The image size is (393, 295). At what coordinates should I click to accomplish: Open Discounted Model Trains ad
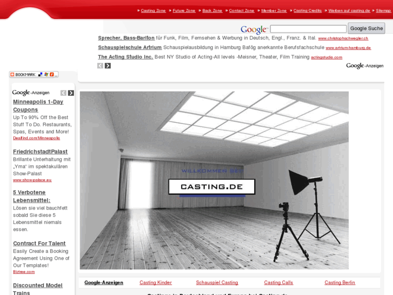click(38, 289)
